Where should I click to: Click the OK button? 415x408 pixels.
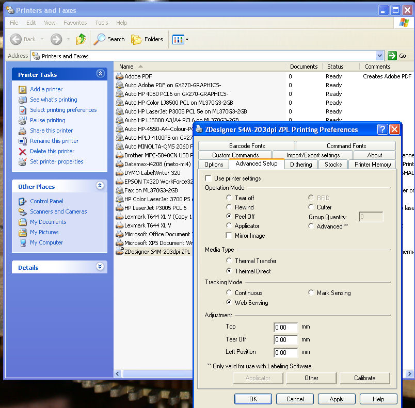tap(253, 399)
